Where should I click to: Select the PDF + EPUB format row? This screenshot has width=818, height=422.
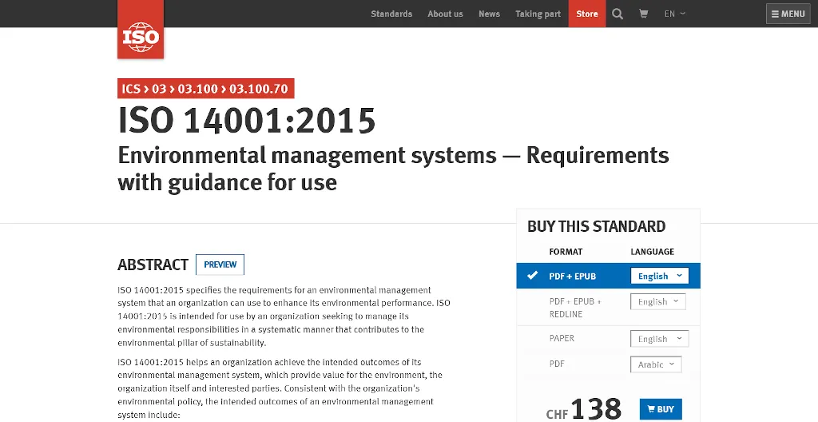(608, 276)
